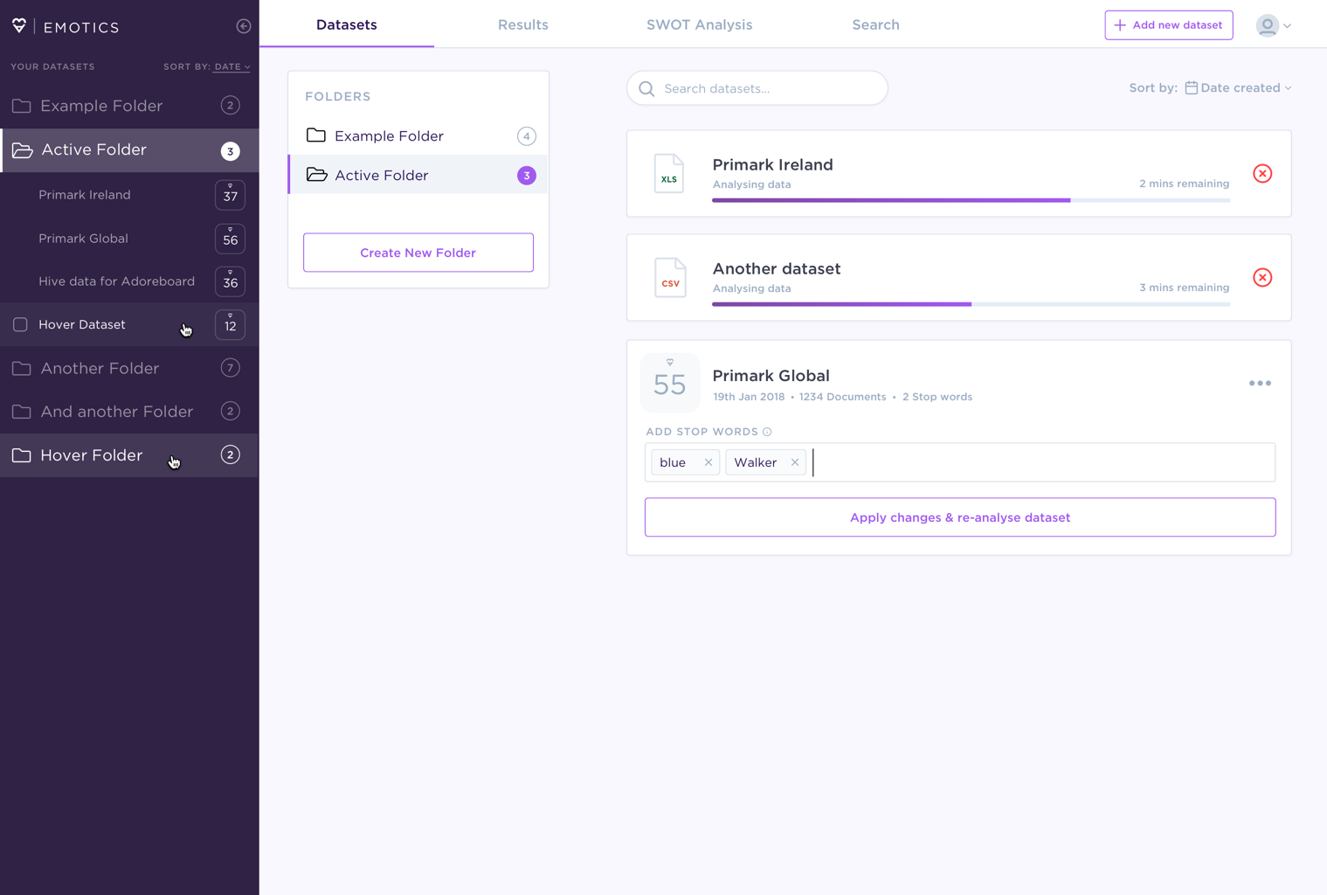Collapse Active Folder in the sidebar
Image resolution: width=1327 pixels, height=895 pixels.
tap(129, 150)
